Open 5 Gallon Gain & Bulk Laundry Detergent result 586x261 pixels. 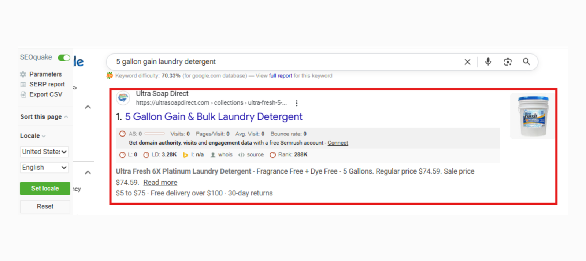214,117
